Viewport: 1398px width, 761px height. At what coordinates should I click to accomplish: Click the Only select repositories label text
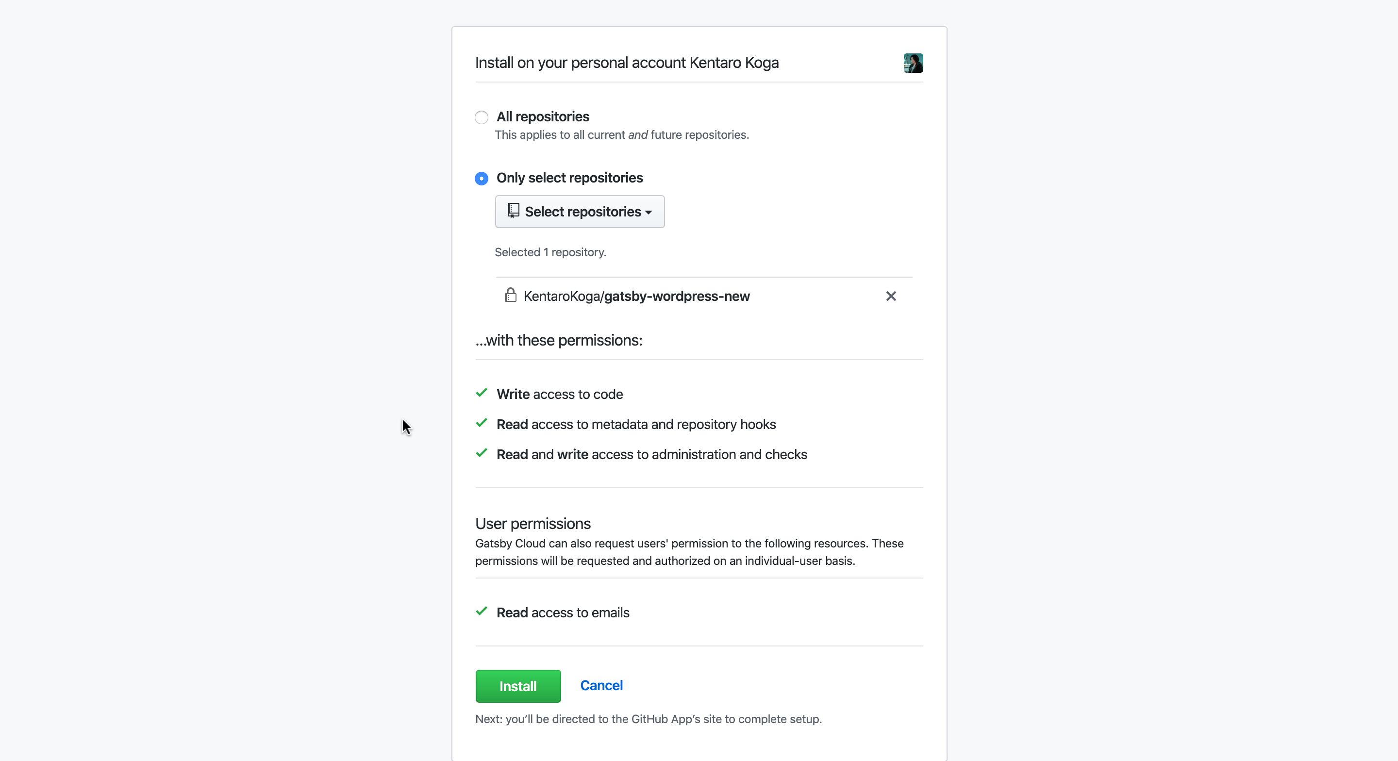pos(569,178)
